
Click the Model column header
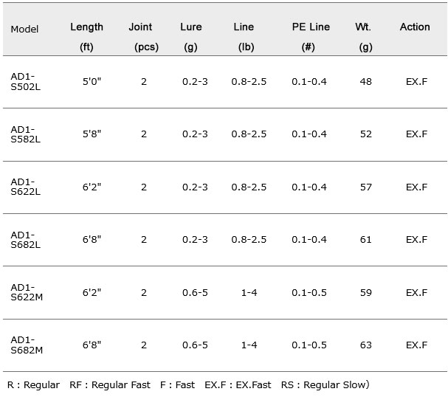24,29
